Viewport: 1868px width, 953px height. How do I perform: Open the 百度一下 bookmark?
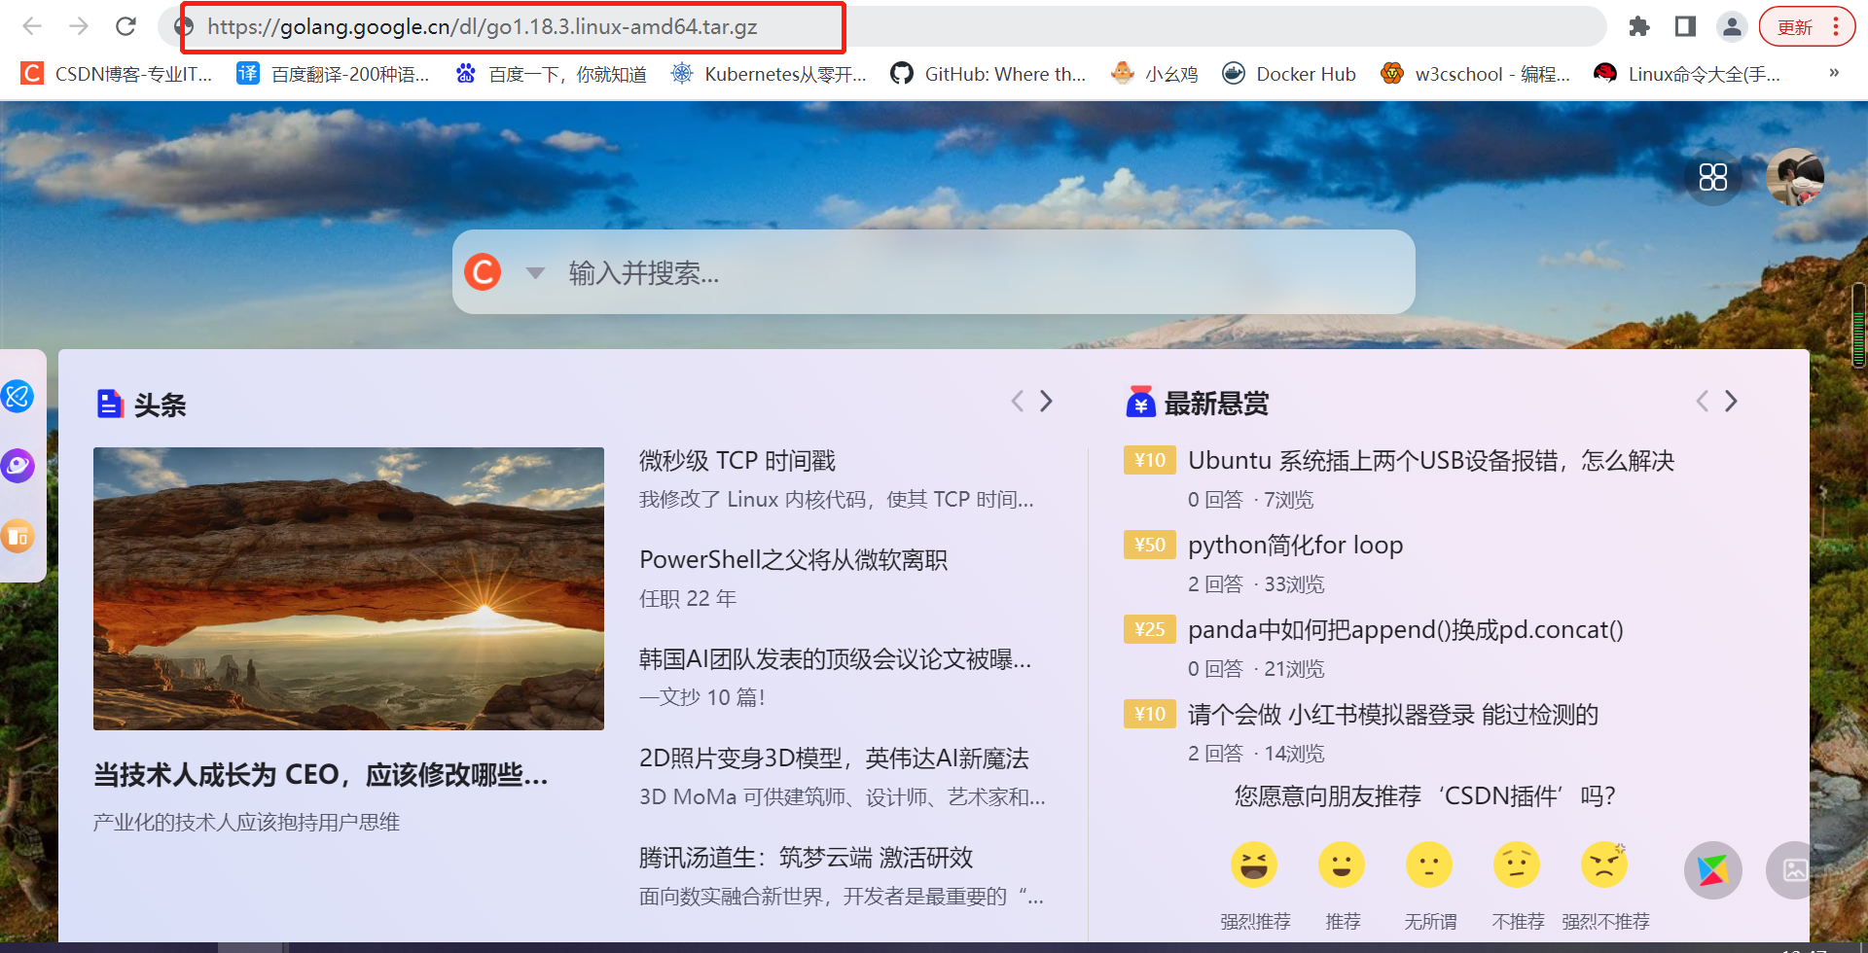tap(551, 74)
